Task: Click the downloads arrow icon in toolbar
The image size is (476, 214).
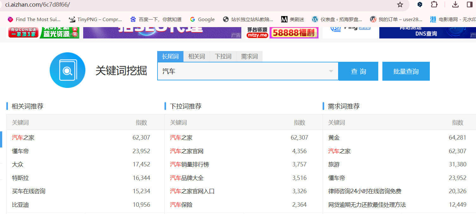Action: point(455,4)
